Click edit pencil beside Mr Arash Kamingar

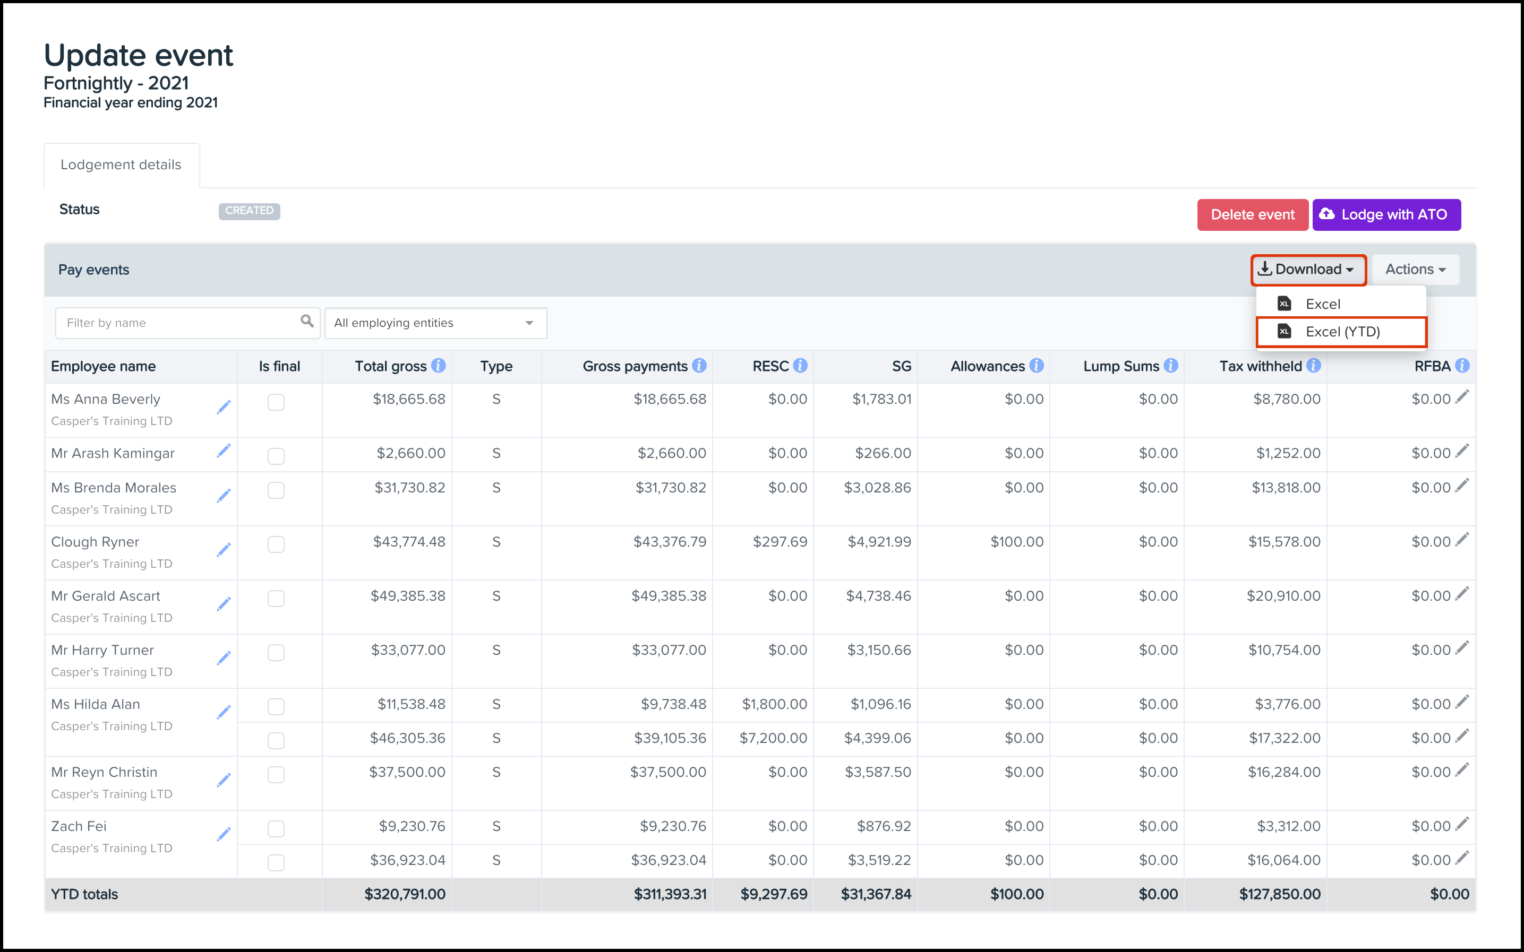click(224, 452)
